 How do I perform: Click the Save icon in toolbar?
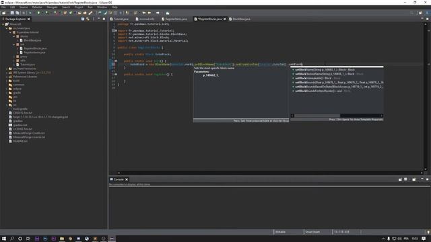pyautogui.click(x=12, y=13)
